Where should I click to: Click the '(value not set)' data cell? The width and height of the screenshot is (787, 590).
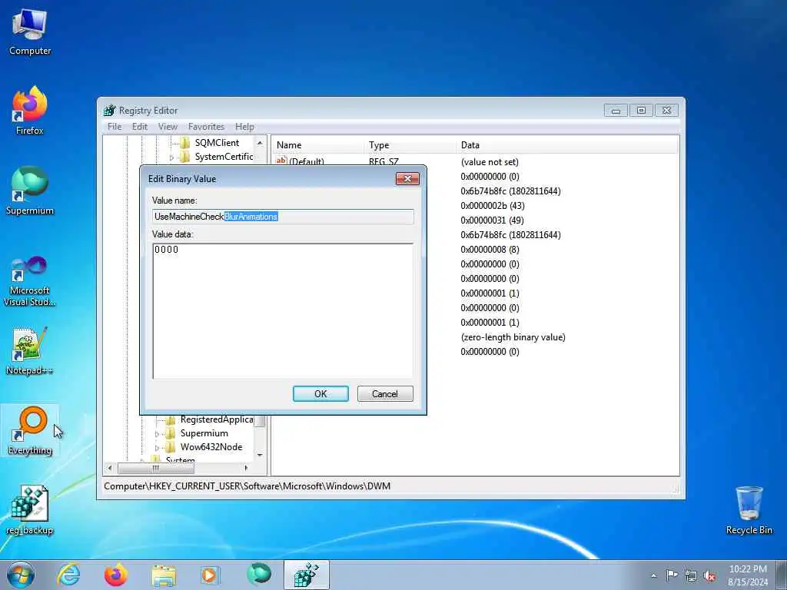click(x=490, y=162)
